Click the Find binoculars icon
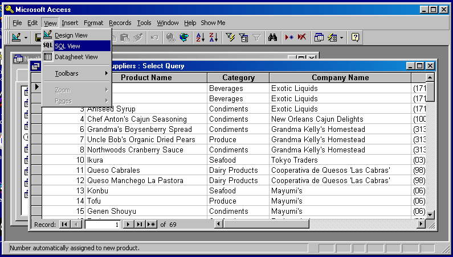Screen dimensions: 453x257 coord(272,38)
